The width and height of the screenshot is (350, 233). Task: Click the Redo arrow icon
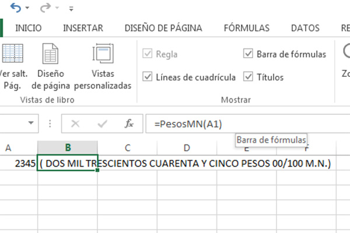pyautogui.click(x=45, y=8)
